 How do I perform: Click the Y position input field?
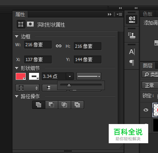click(88, 59)
